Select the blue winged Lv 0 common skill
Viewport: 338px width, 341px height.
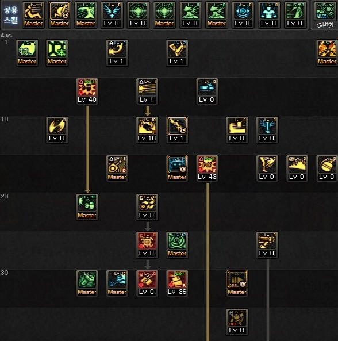pos(112,15)
